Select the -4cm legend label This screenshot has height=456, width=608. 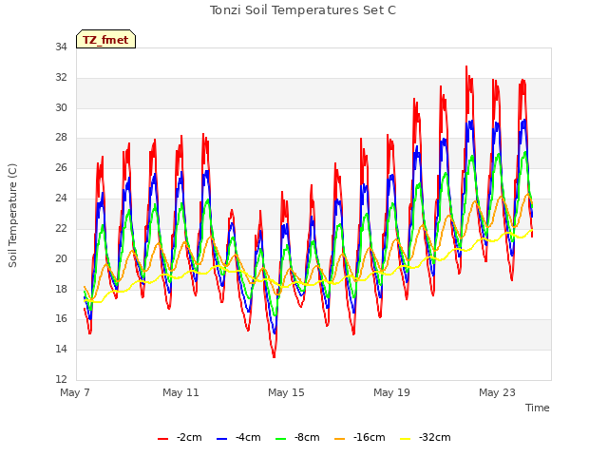248,438
